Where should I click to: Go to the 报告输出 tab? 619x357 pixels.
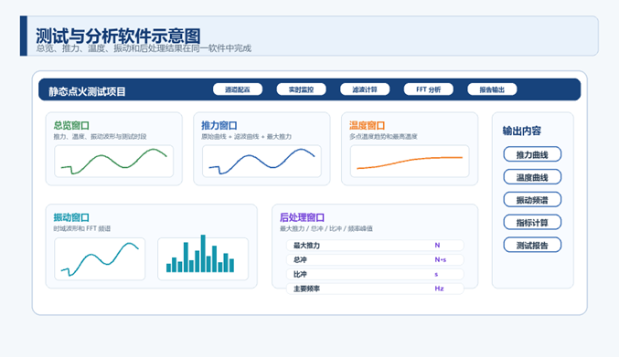pyautogui.click(x=492, y=89)
